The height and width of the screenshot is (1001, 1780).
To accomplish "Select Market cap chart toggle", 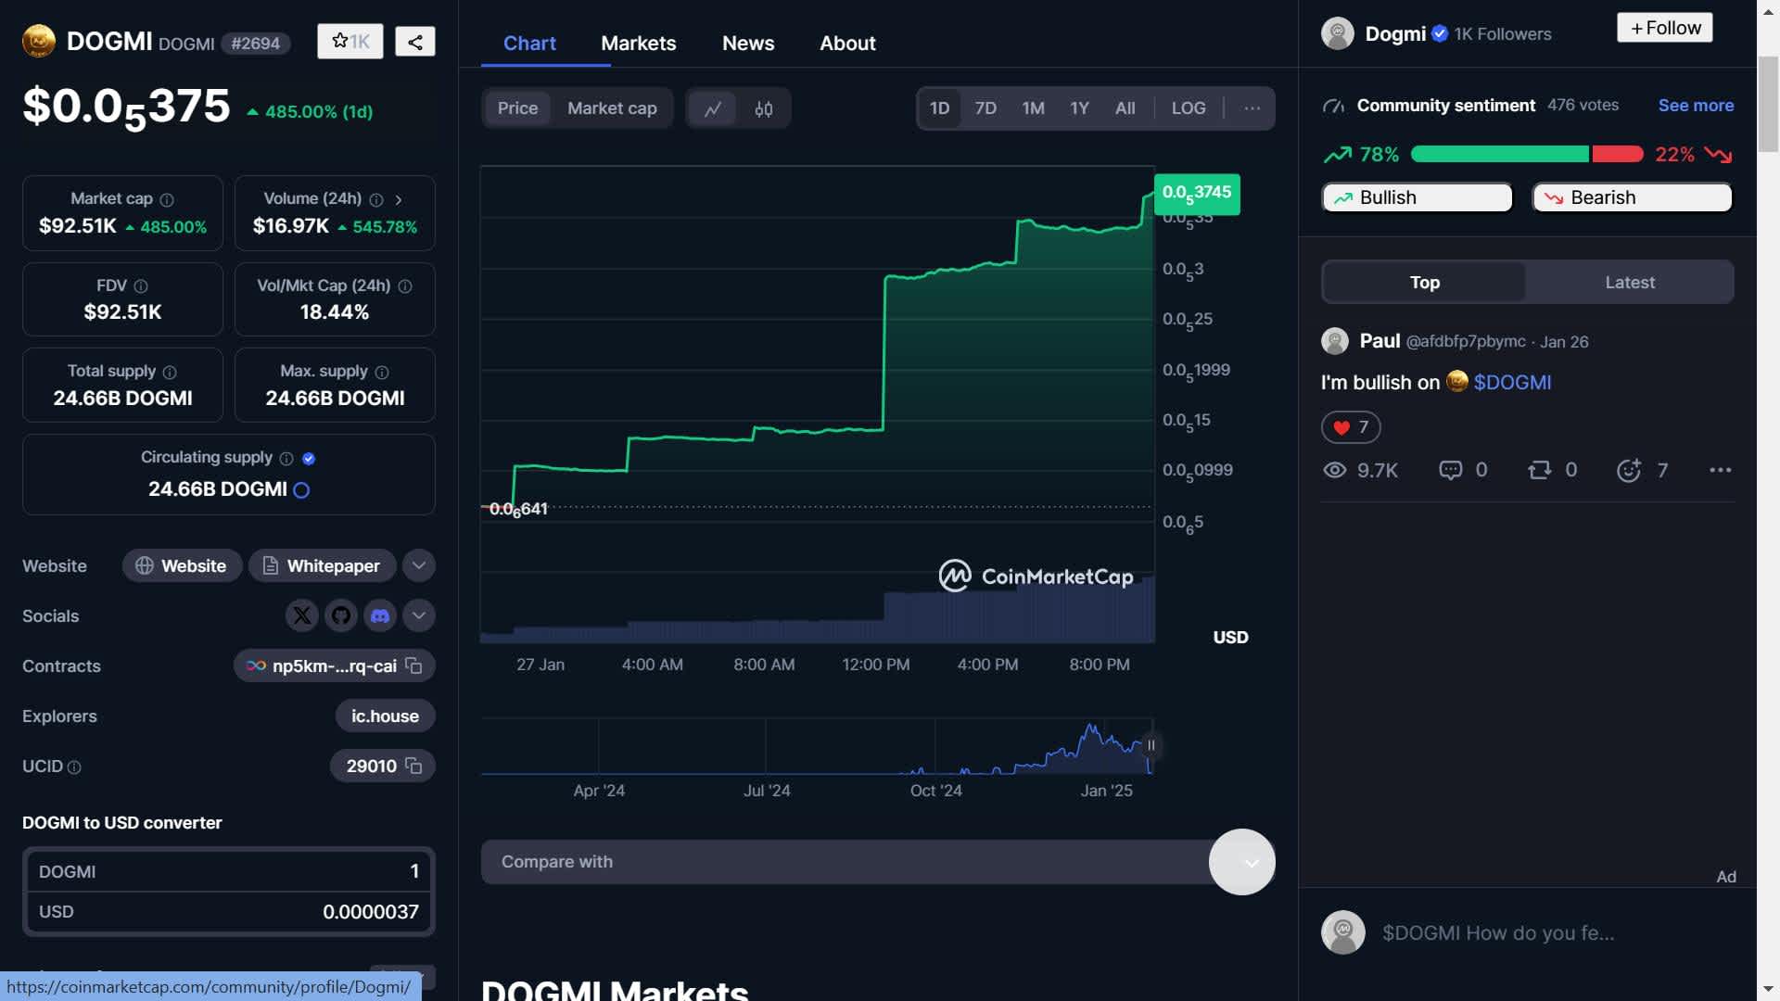I will pos(612,108).
